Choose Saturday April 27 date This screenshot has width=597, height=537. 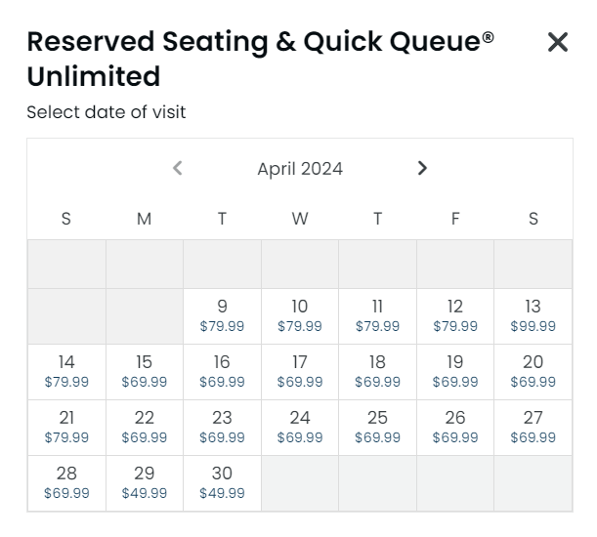click(x=533, y=427)
